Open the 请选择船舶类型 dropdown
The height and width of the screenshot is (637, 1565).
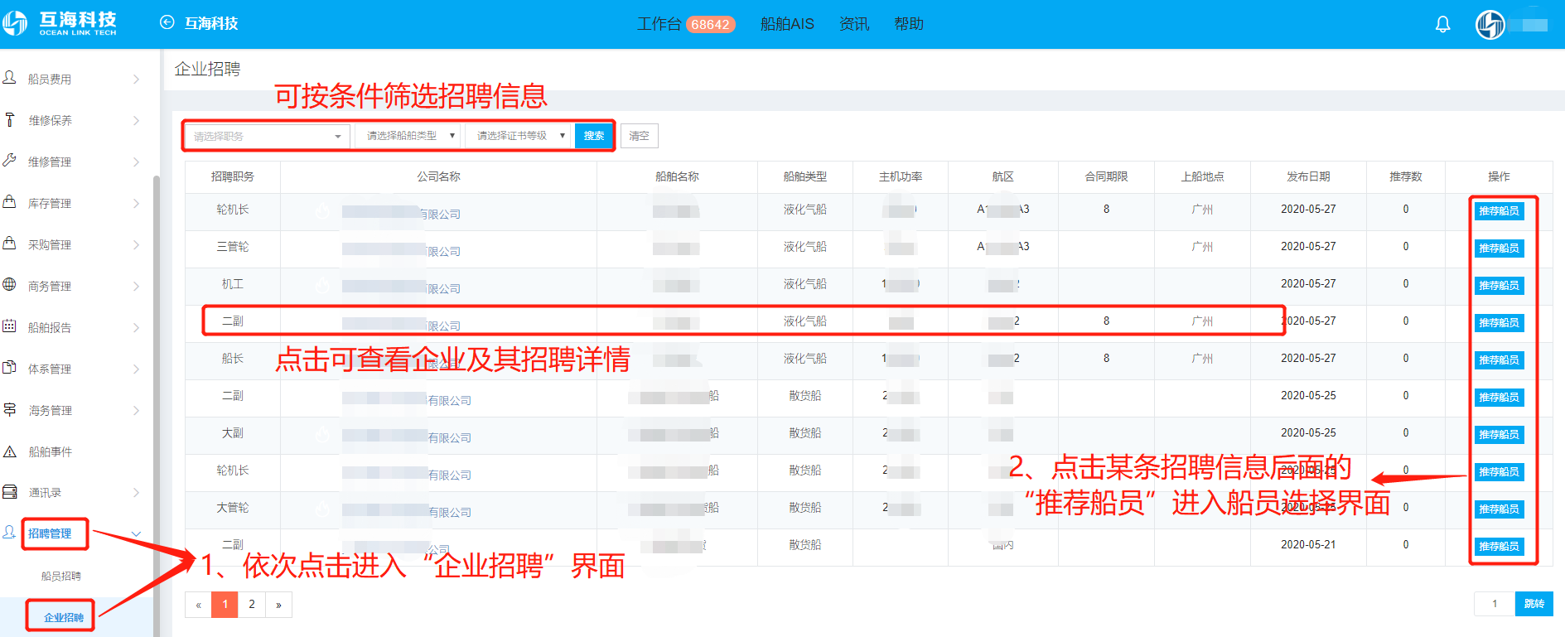408,136
